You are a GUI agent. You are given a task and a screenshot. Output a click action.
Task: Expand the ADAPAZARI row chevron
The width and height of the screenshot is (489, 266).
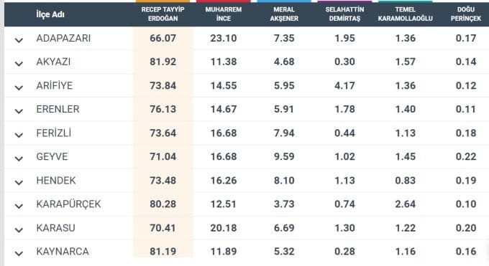[x=19, y=40]
